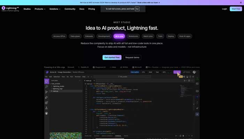Click Book a time with our team link
The width and height of the screenshot is (244, 139).
(x=148, y=3)
